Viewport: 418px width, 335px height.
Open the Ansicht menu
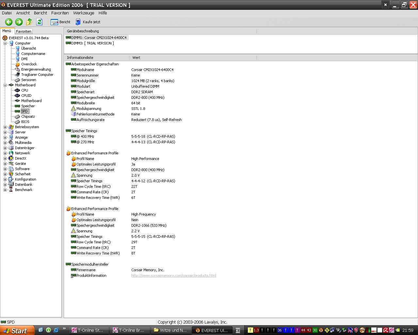pyautogui.click(x=23, y=13)
